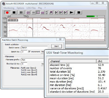Pause monitoring with the pause button

pyautogui.click(x=21, y=13)
